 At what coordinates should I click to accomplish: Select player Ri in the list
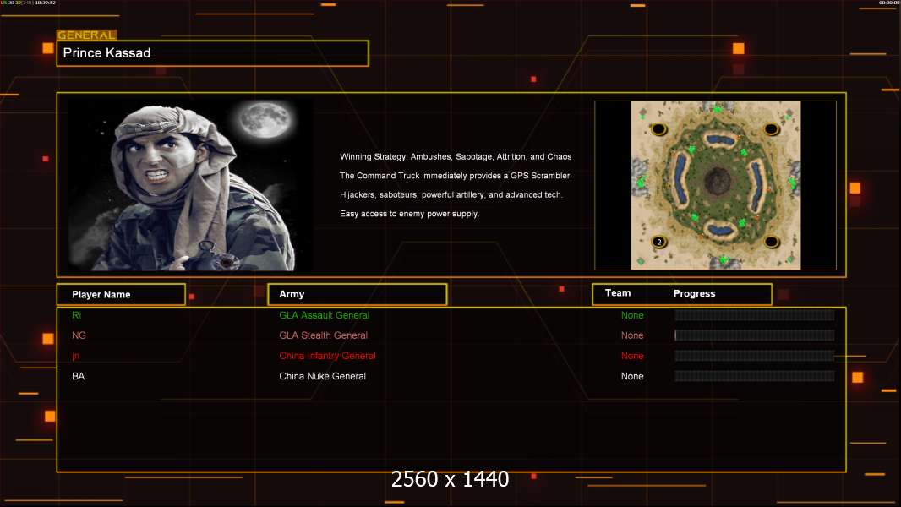click(x=76, y=315)
